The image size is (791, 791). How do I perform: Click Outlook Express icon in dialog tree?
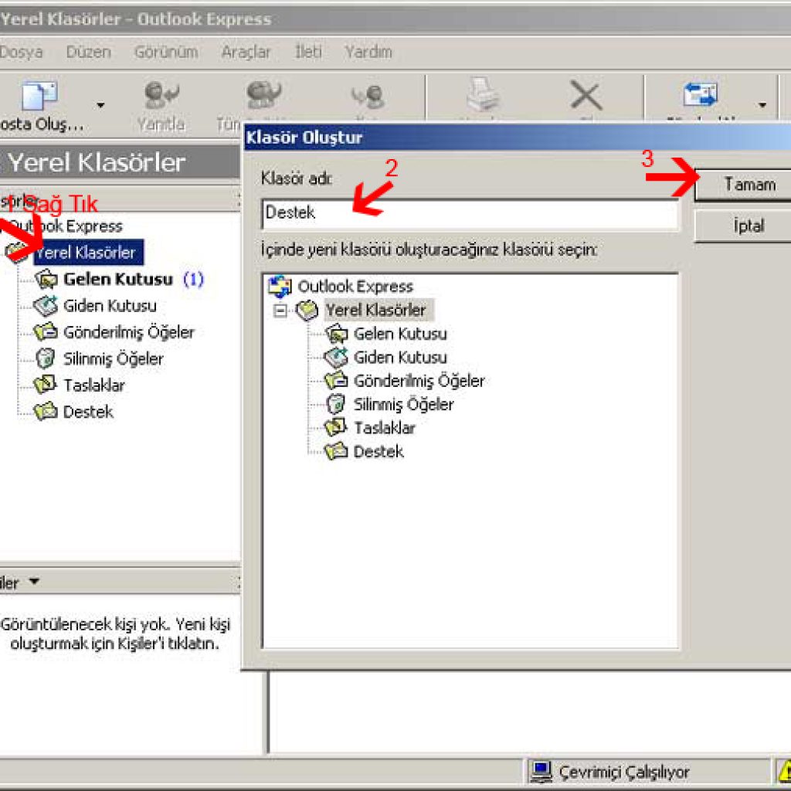click(x=280, y=287)
